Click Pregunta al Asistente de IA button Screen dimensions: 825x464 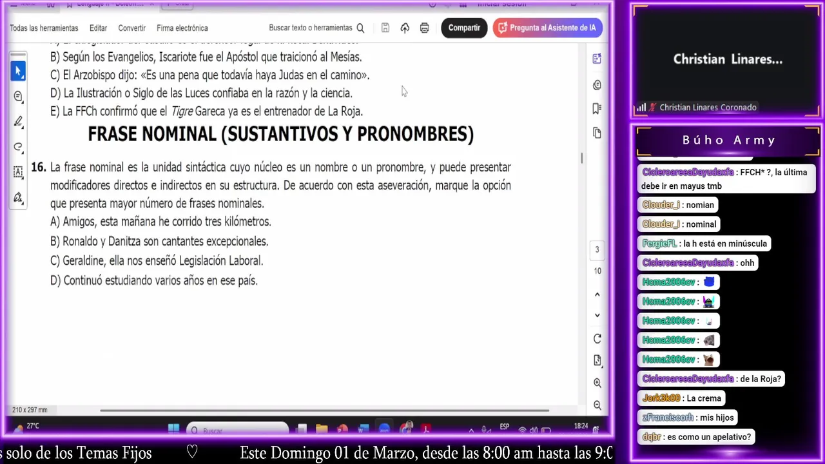(548, 28)
